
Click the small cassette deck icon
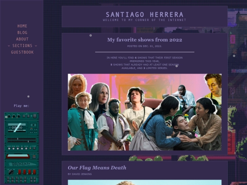pyautogui.click(x=33, y=125)
